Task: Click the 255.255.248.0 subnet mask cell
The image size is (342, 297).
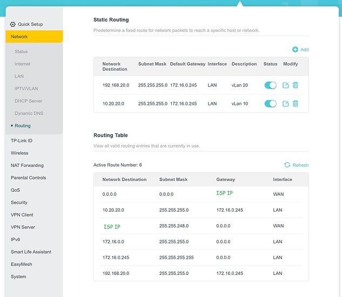Action: click(174, 226)
